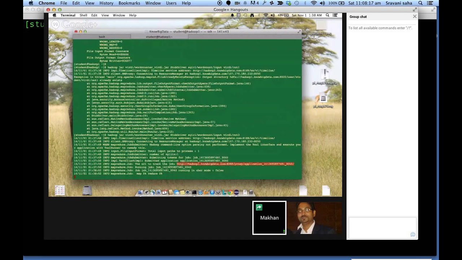Click the Shell menu in the shared screen
Image resolution: width=462 pixels, height=260 pixels.
[x=83, y=15]
